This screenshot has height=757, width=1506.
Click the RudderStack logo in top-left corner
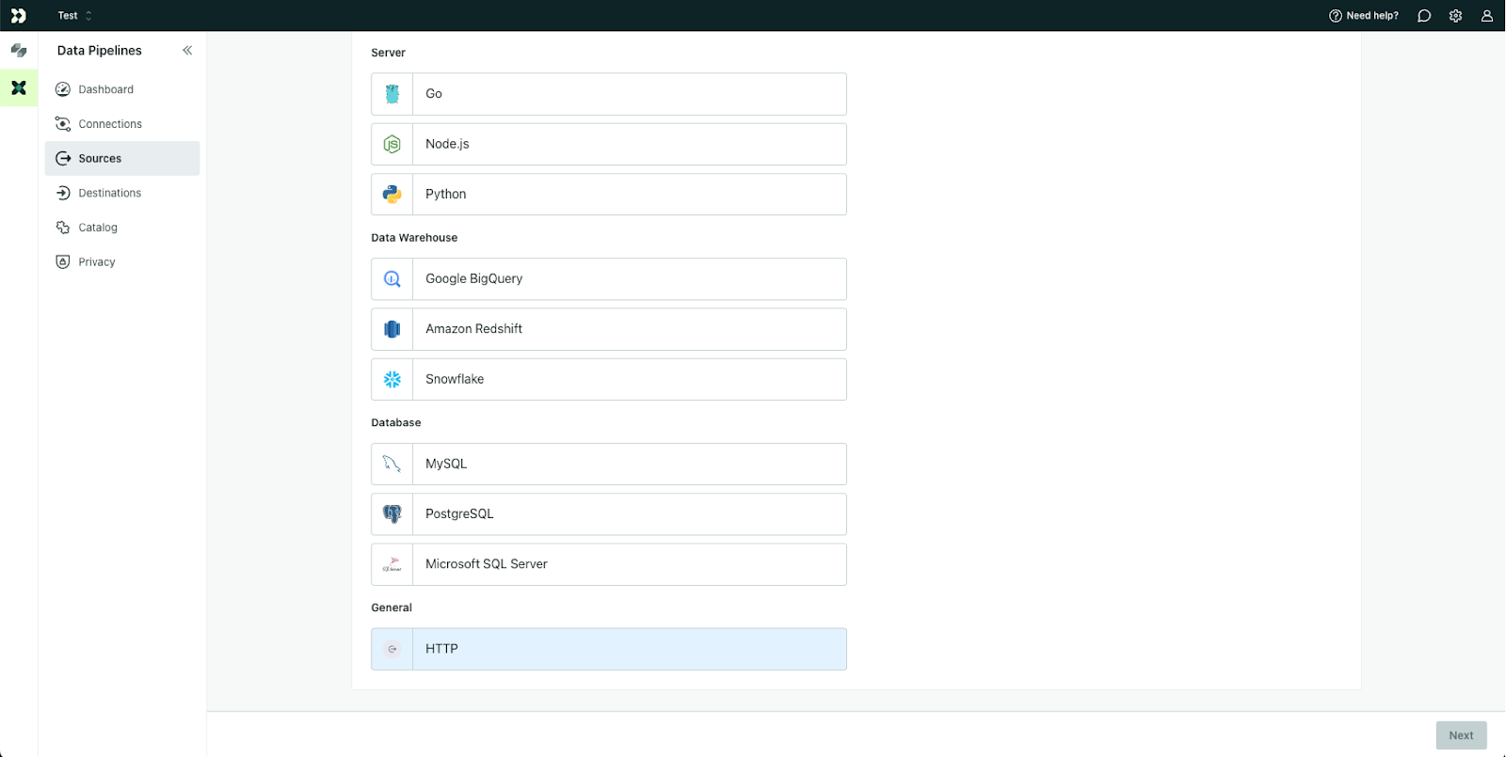tap(19, 15)
